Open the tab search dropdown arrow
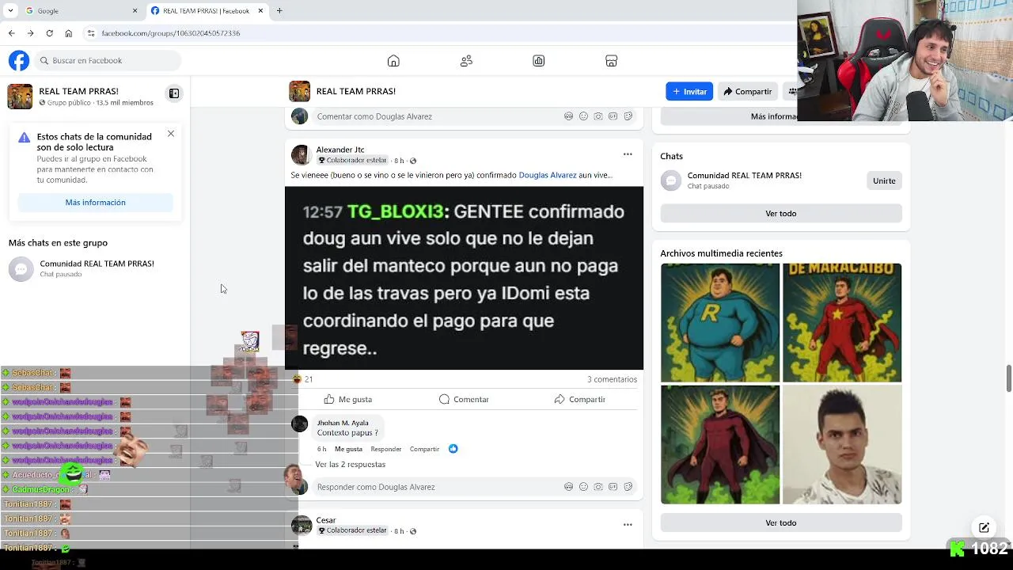The width and height of the screenshot is (1013, 570). click(x=10, y=10)
